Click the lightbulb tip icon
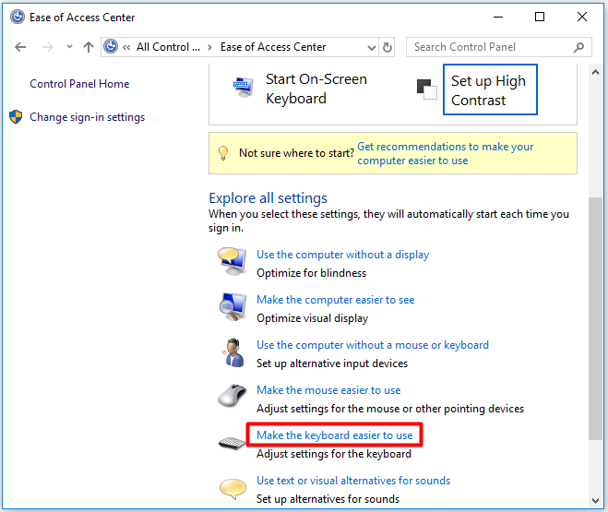The image size is (608, 512). (223, 153)
